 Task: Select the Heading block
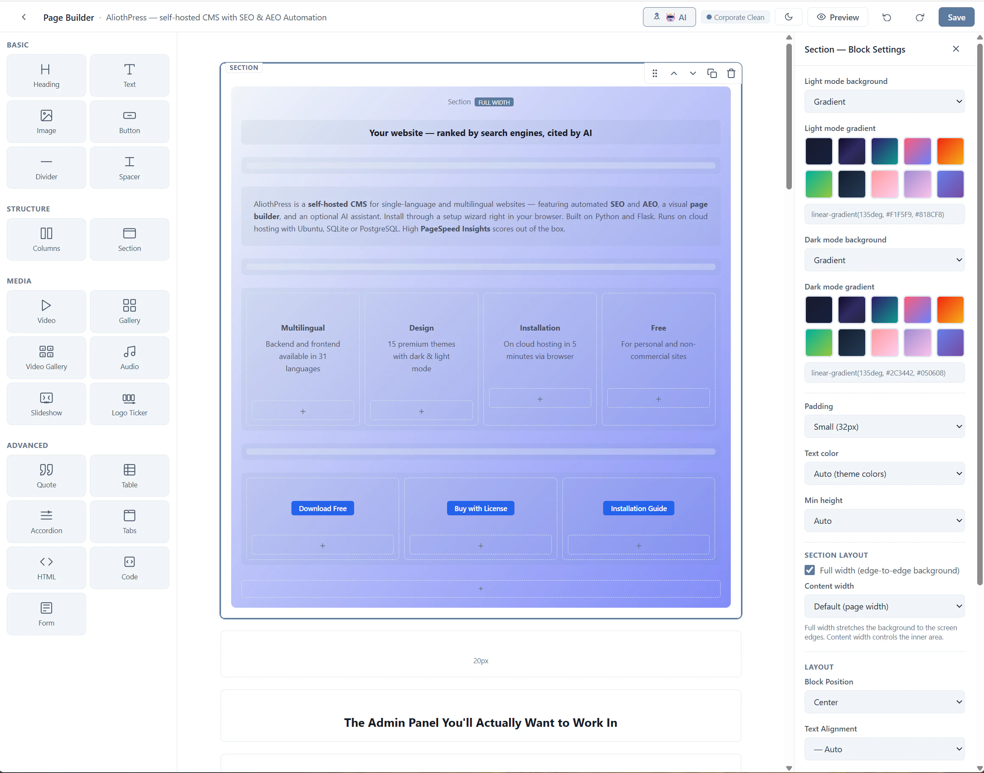pyautogui.click(x=46, y=75)
